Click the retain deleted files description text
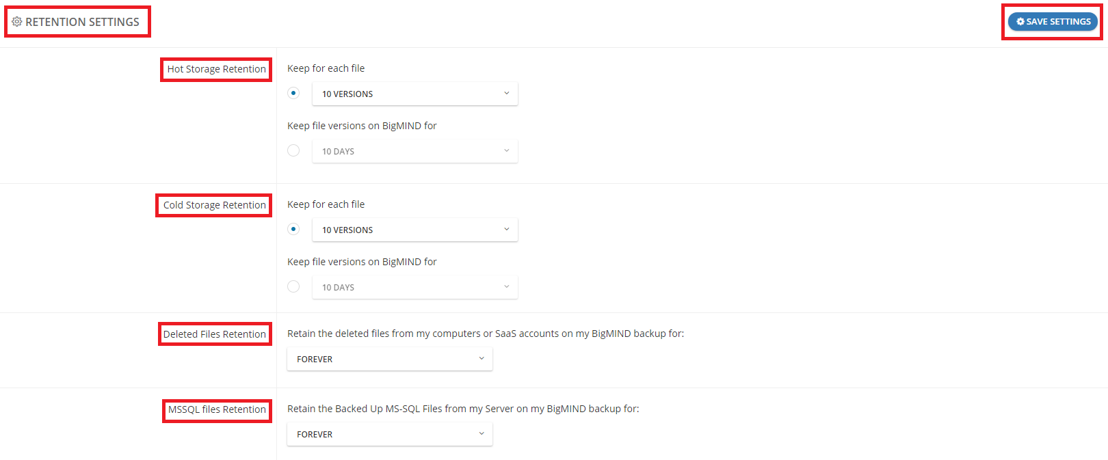The height and width of the screenshot is (460, 1108). click(485, 334)
